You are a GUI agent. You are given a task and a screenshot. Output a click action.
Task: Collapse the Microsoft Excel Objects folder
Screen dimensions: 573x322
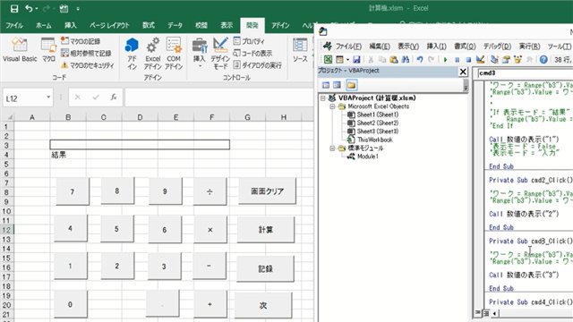tap(332, 106)
